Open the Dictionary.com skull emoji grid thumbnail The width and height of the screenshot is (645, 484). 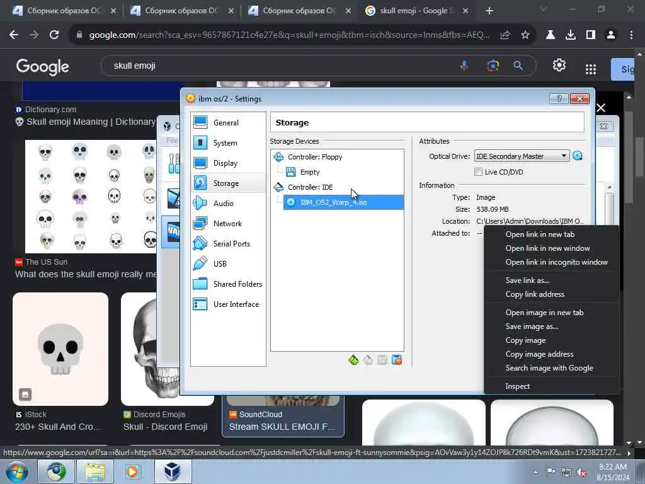pyautogui.click(x=91, y=197)
